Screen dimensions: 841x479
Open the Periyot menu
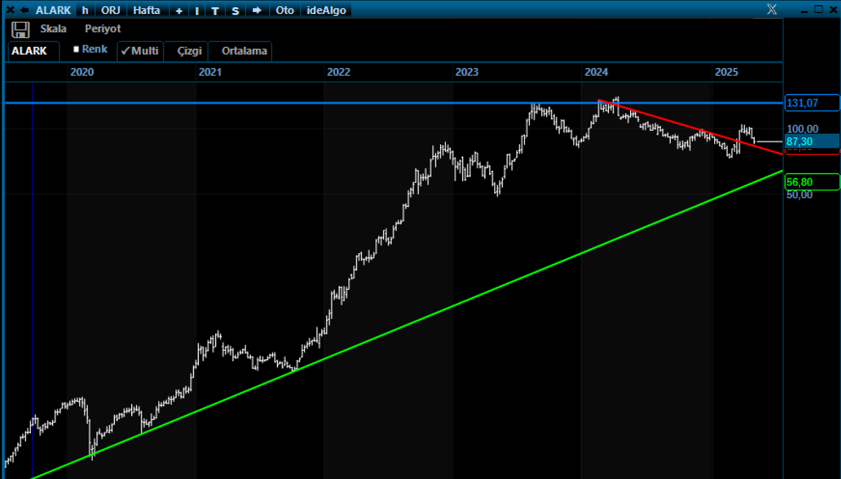point(103,29)
